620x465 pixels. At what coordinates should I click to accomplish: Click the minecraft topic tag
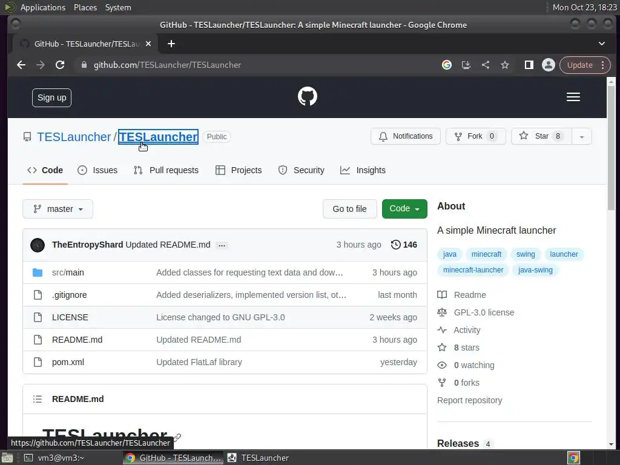click(x=486, y=254)
